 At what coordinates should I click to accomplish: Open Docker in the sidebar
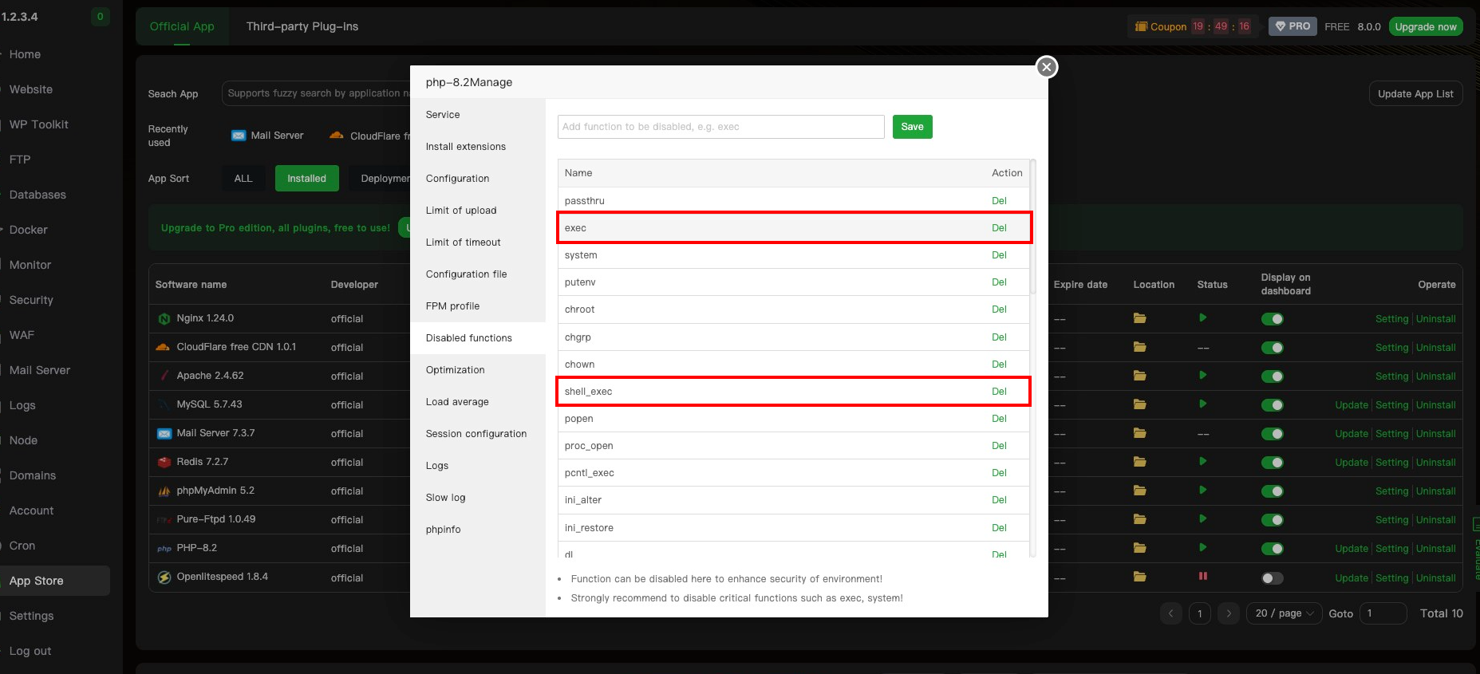[29, 230]
